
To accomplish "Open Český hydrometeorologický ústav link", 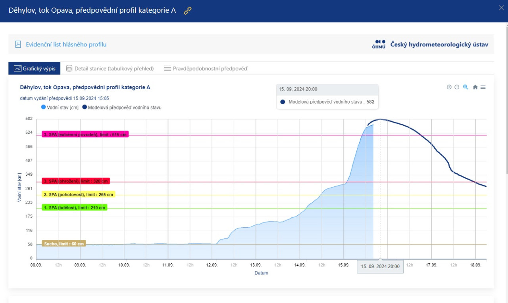I will coord(439,44).
